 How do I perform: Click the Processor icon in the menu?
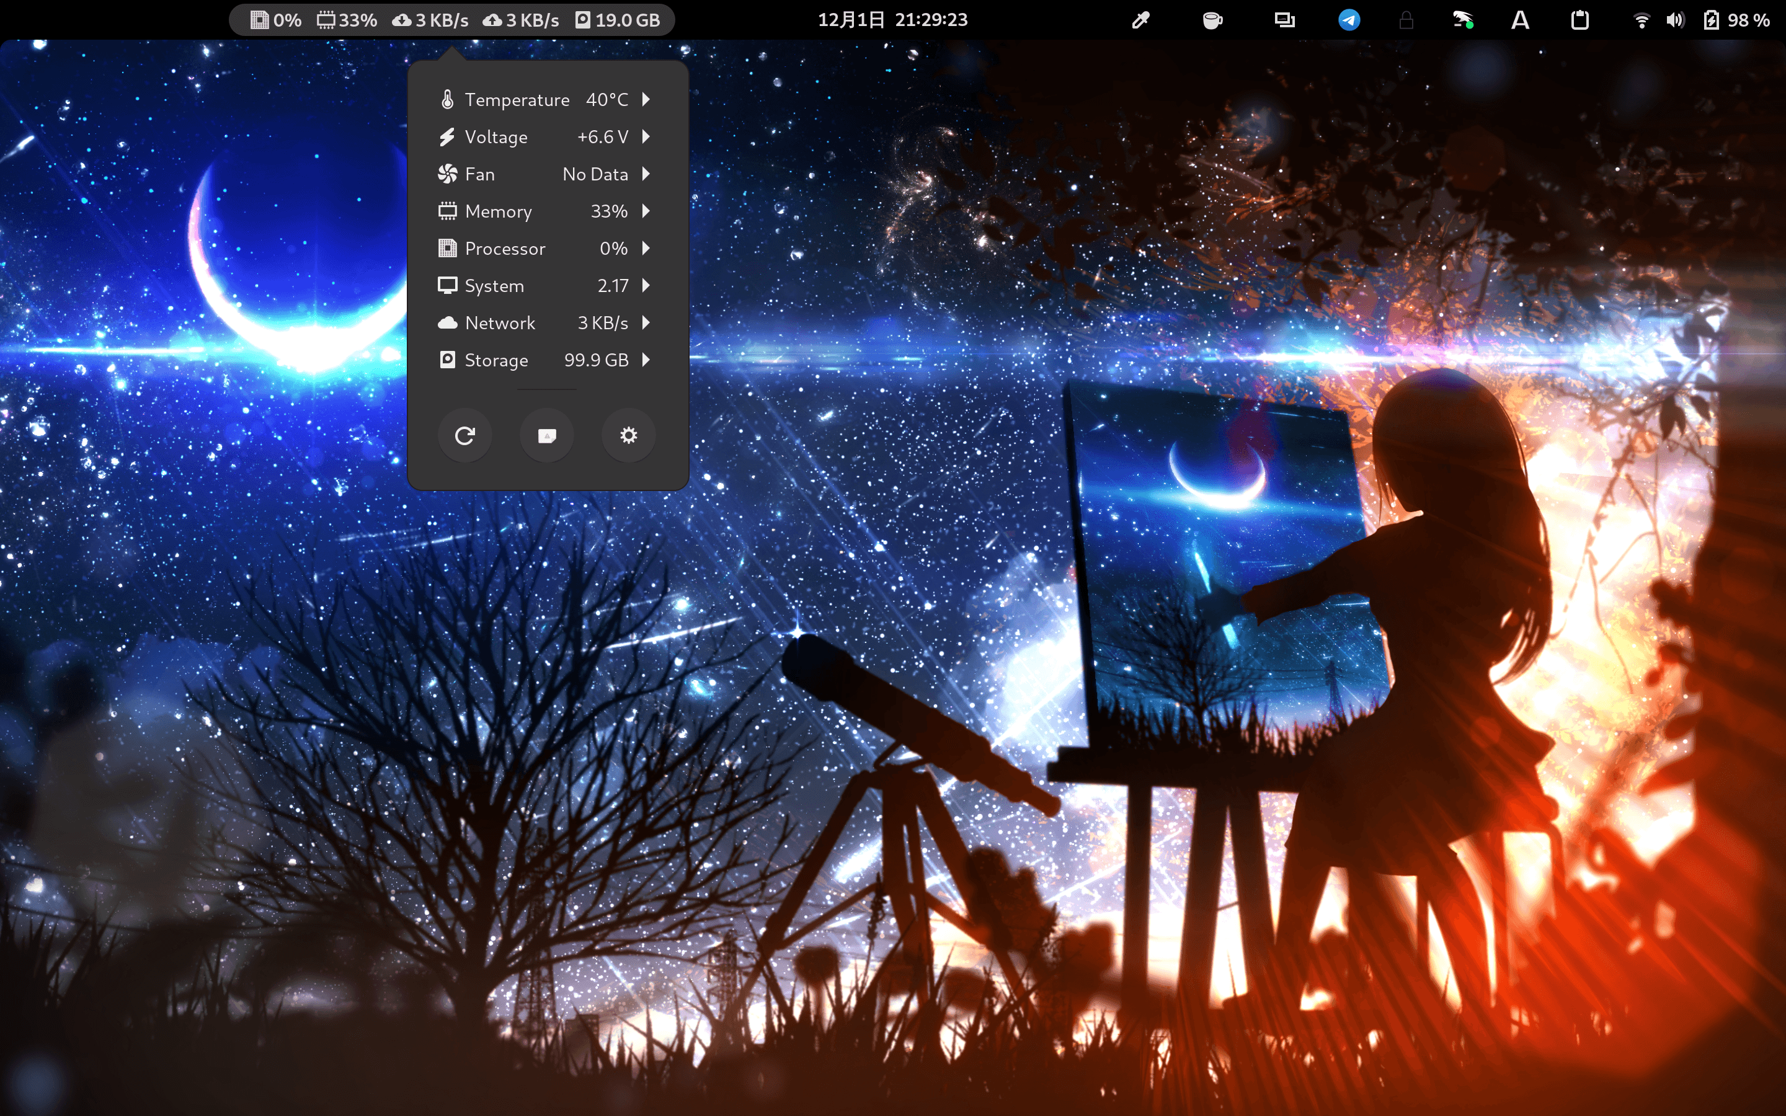point(447,248)
